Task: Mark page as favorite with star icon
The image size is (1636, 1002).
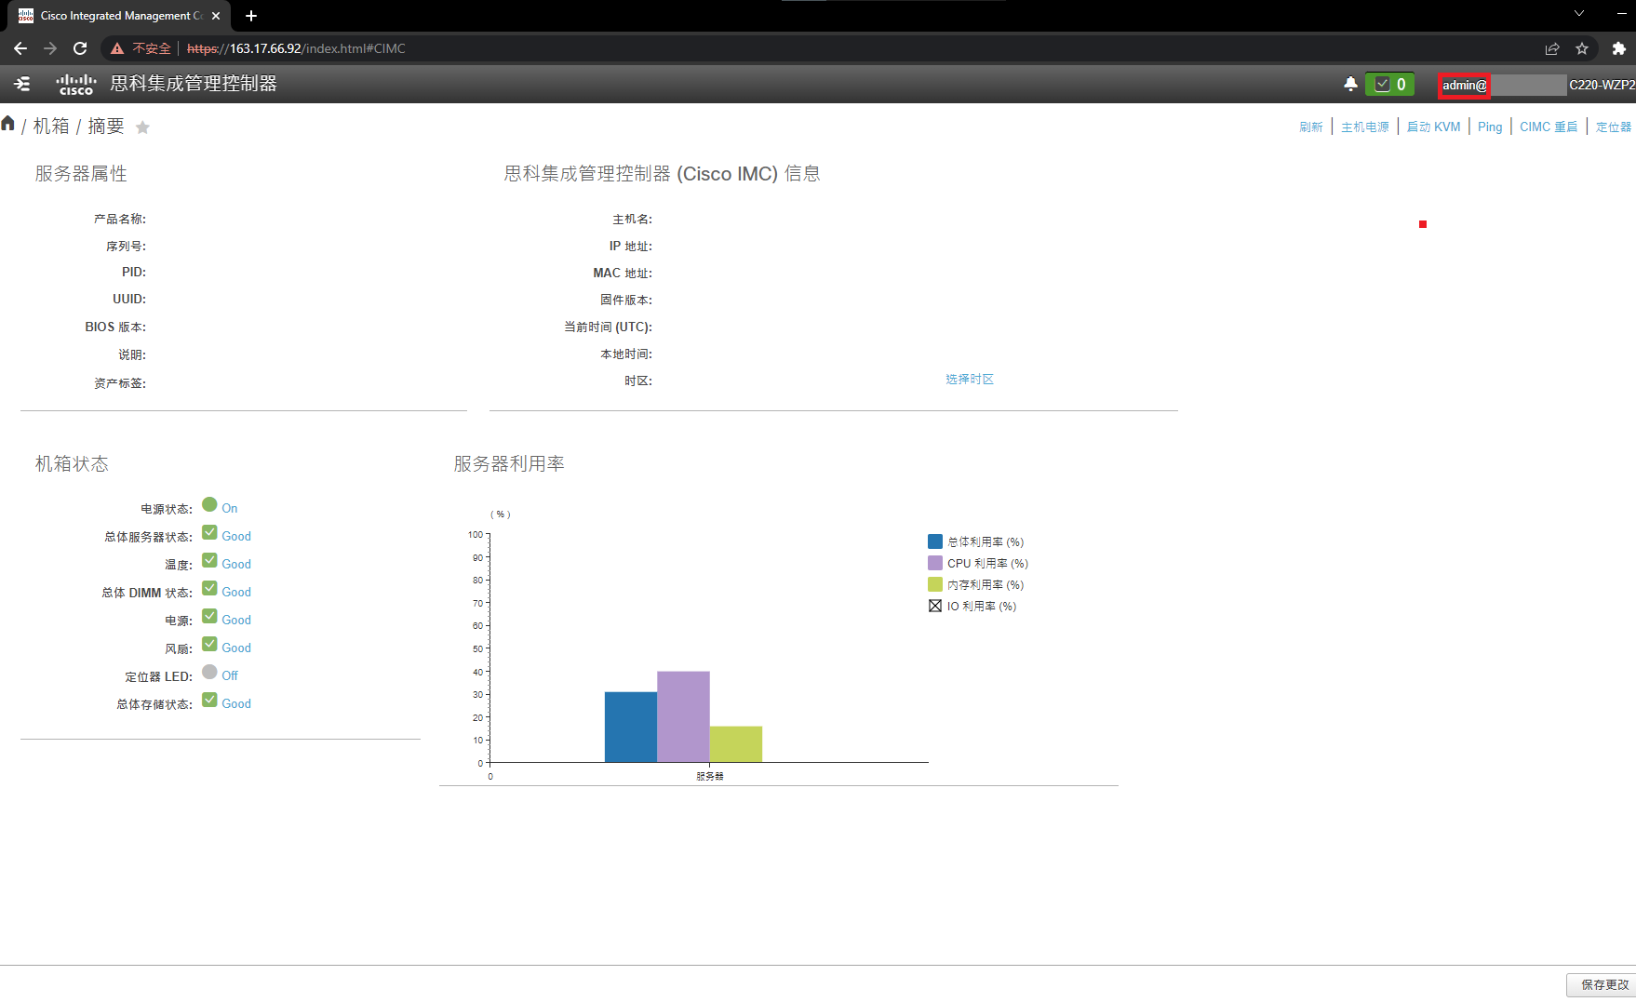Action: (142, 127)
